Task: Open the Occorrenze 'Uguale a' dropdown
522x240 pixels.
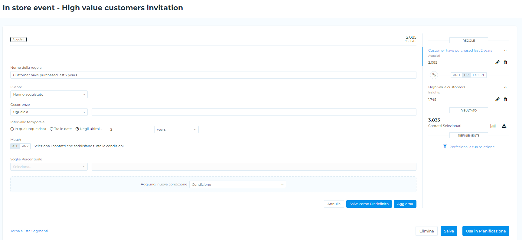Action: pos(49,112)
